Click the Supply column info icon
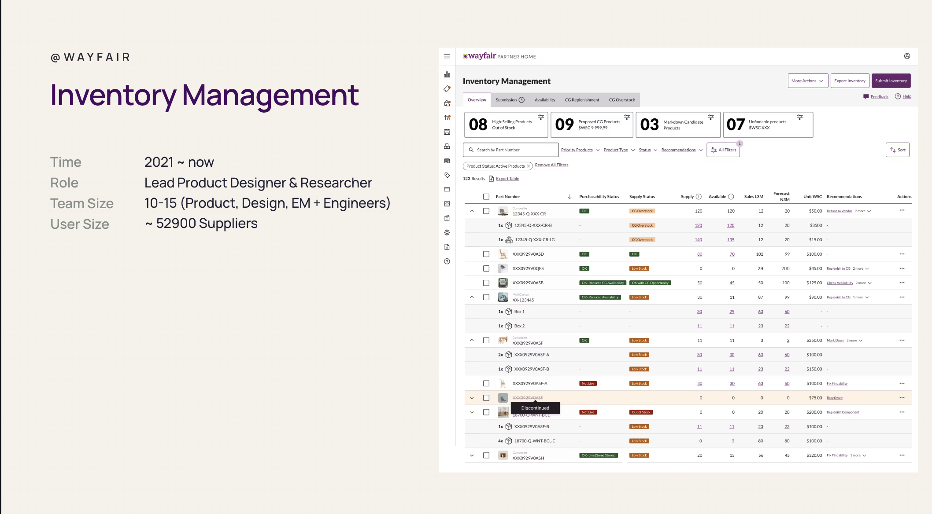932x514 pixels. coord(699,197)
